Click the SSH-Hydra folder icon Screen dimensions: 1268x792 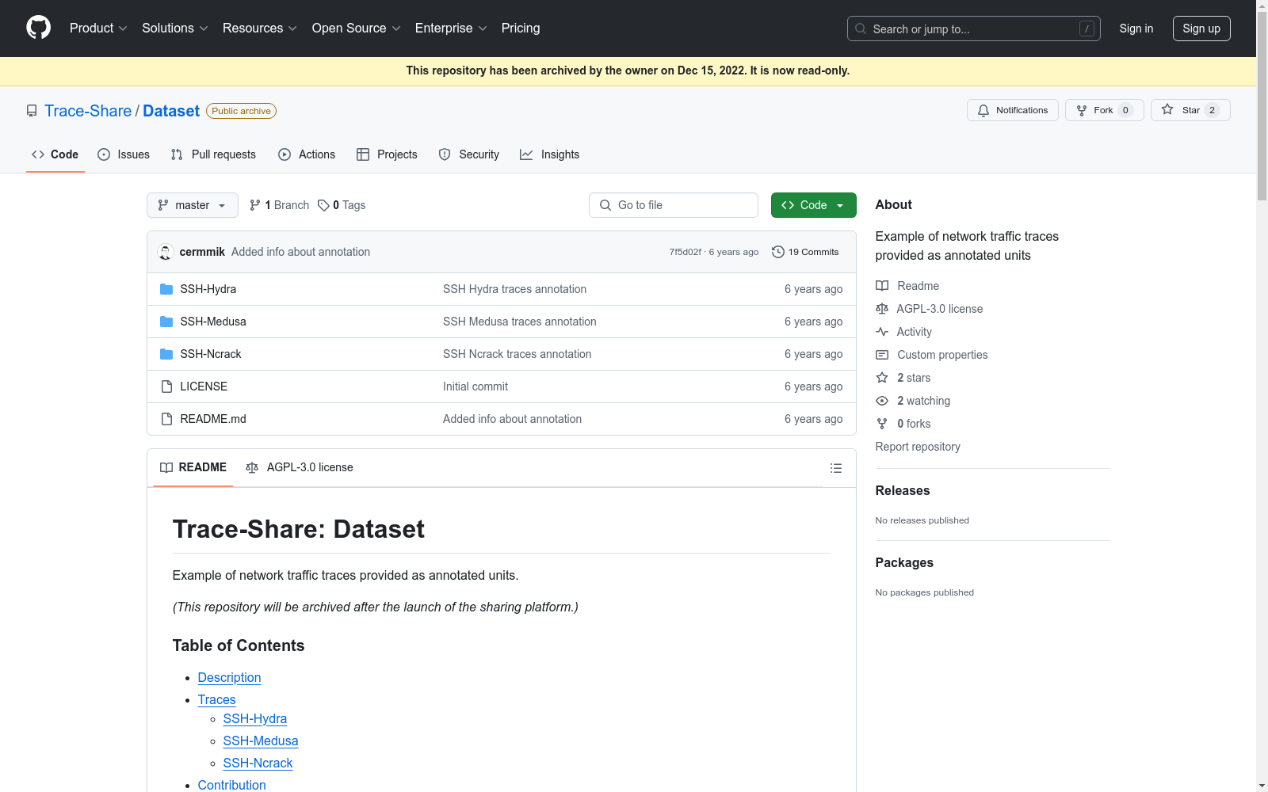[x=166, y=289]
